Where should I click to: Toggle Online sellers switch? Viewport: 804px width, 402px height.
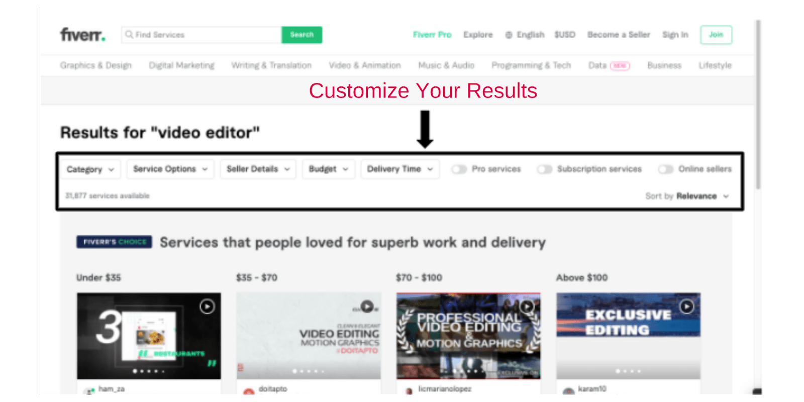point(666,169)
